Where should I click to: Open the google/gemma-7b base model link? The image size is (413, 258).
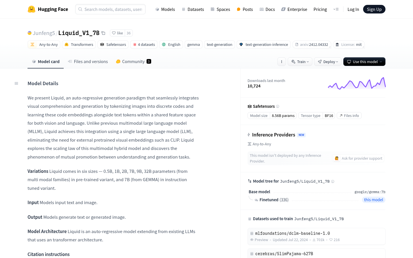[x=370, y=192]
